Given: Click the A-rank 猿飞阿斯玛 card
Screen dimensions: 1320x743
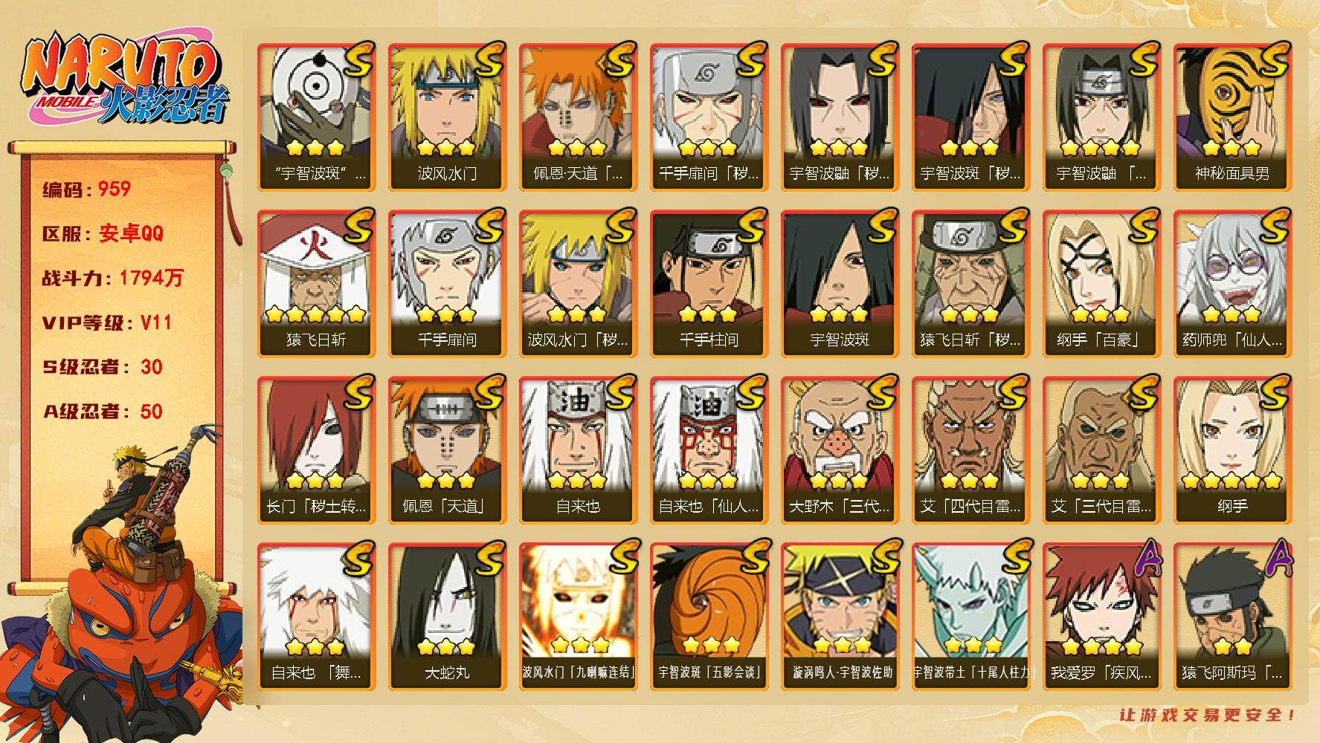Looking at the screenshot, I should click(1232, 616).
